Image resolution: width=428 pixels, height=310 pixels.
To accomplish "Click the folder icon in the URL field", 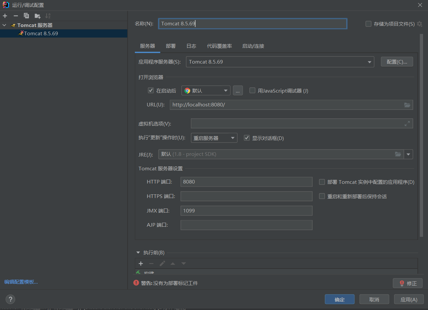I will pos(407,105).
